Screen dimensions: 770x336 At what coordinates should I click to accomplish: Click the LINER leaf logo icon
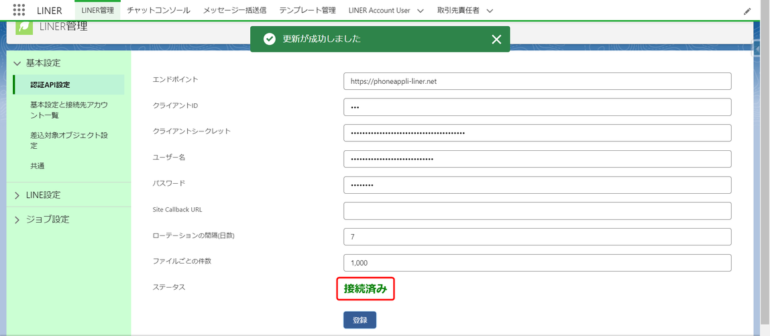point(24,27)
